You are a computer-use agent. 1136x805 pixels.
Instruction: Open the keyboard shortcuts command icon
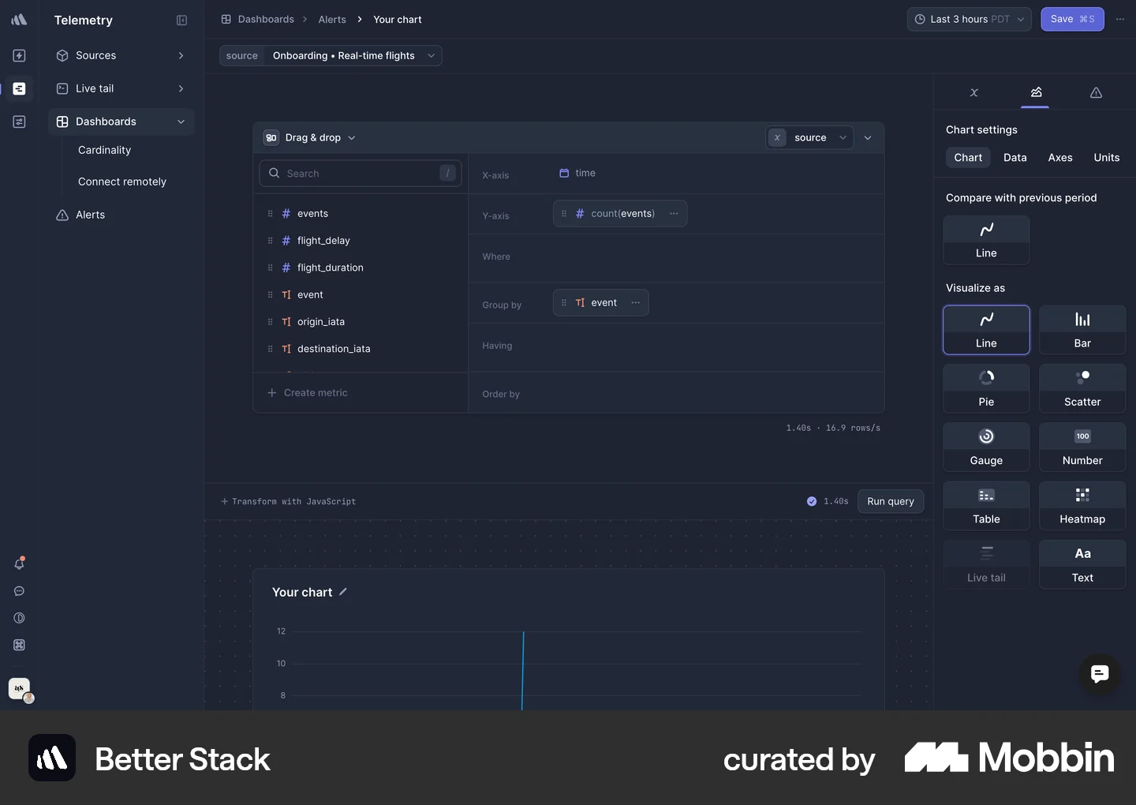pyautogui.click(x=20, y=645)
